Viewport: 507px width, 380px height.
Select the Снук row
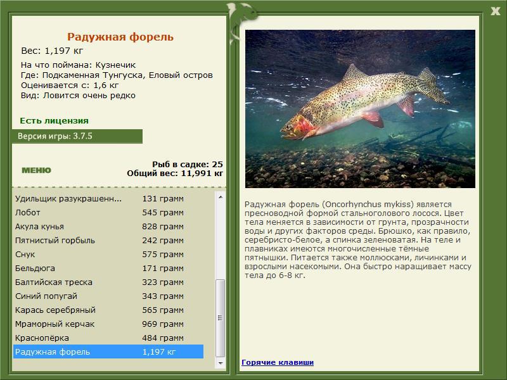(x=108, y=255)
